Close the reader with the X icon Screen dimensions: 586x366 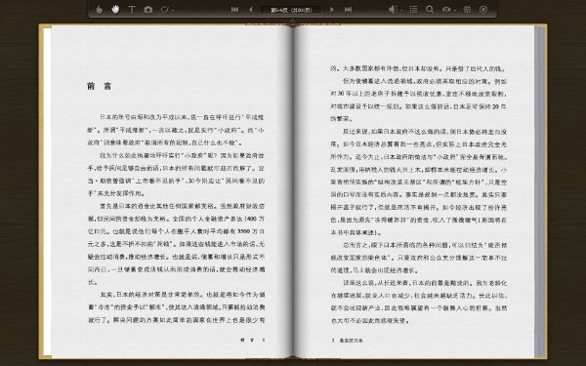pos(483,10)
